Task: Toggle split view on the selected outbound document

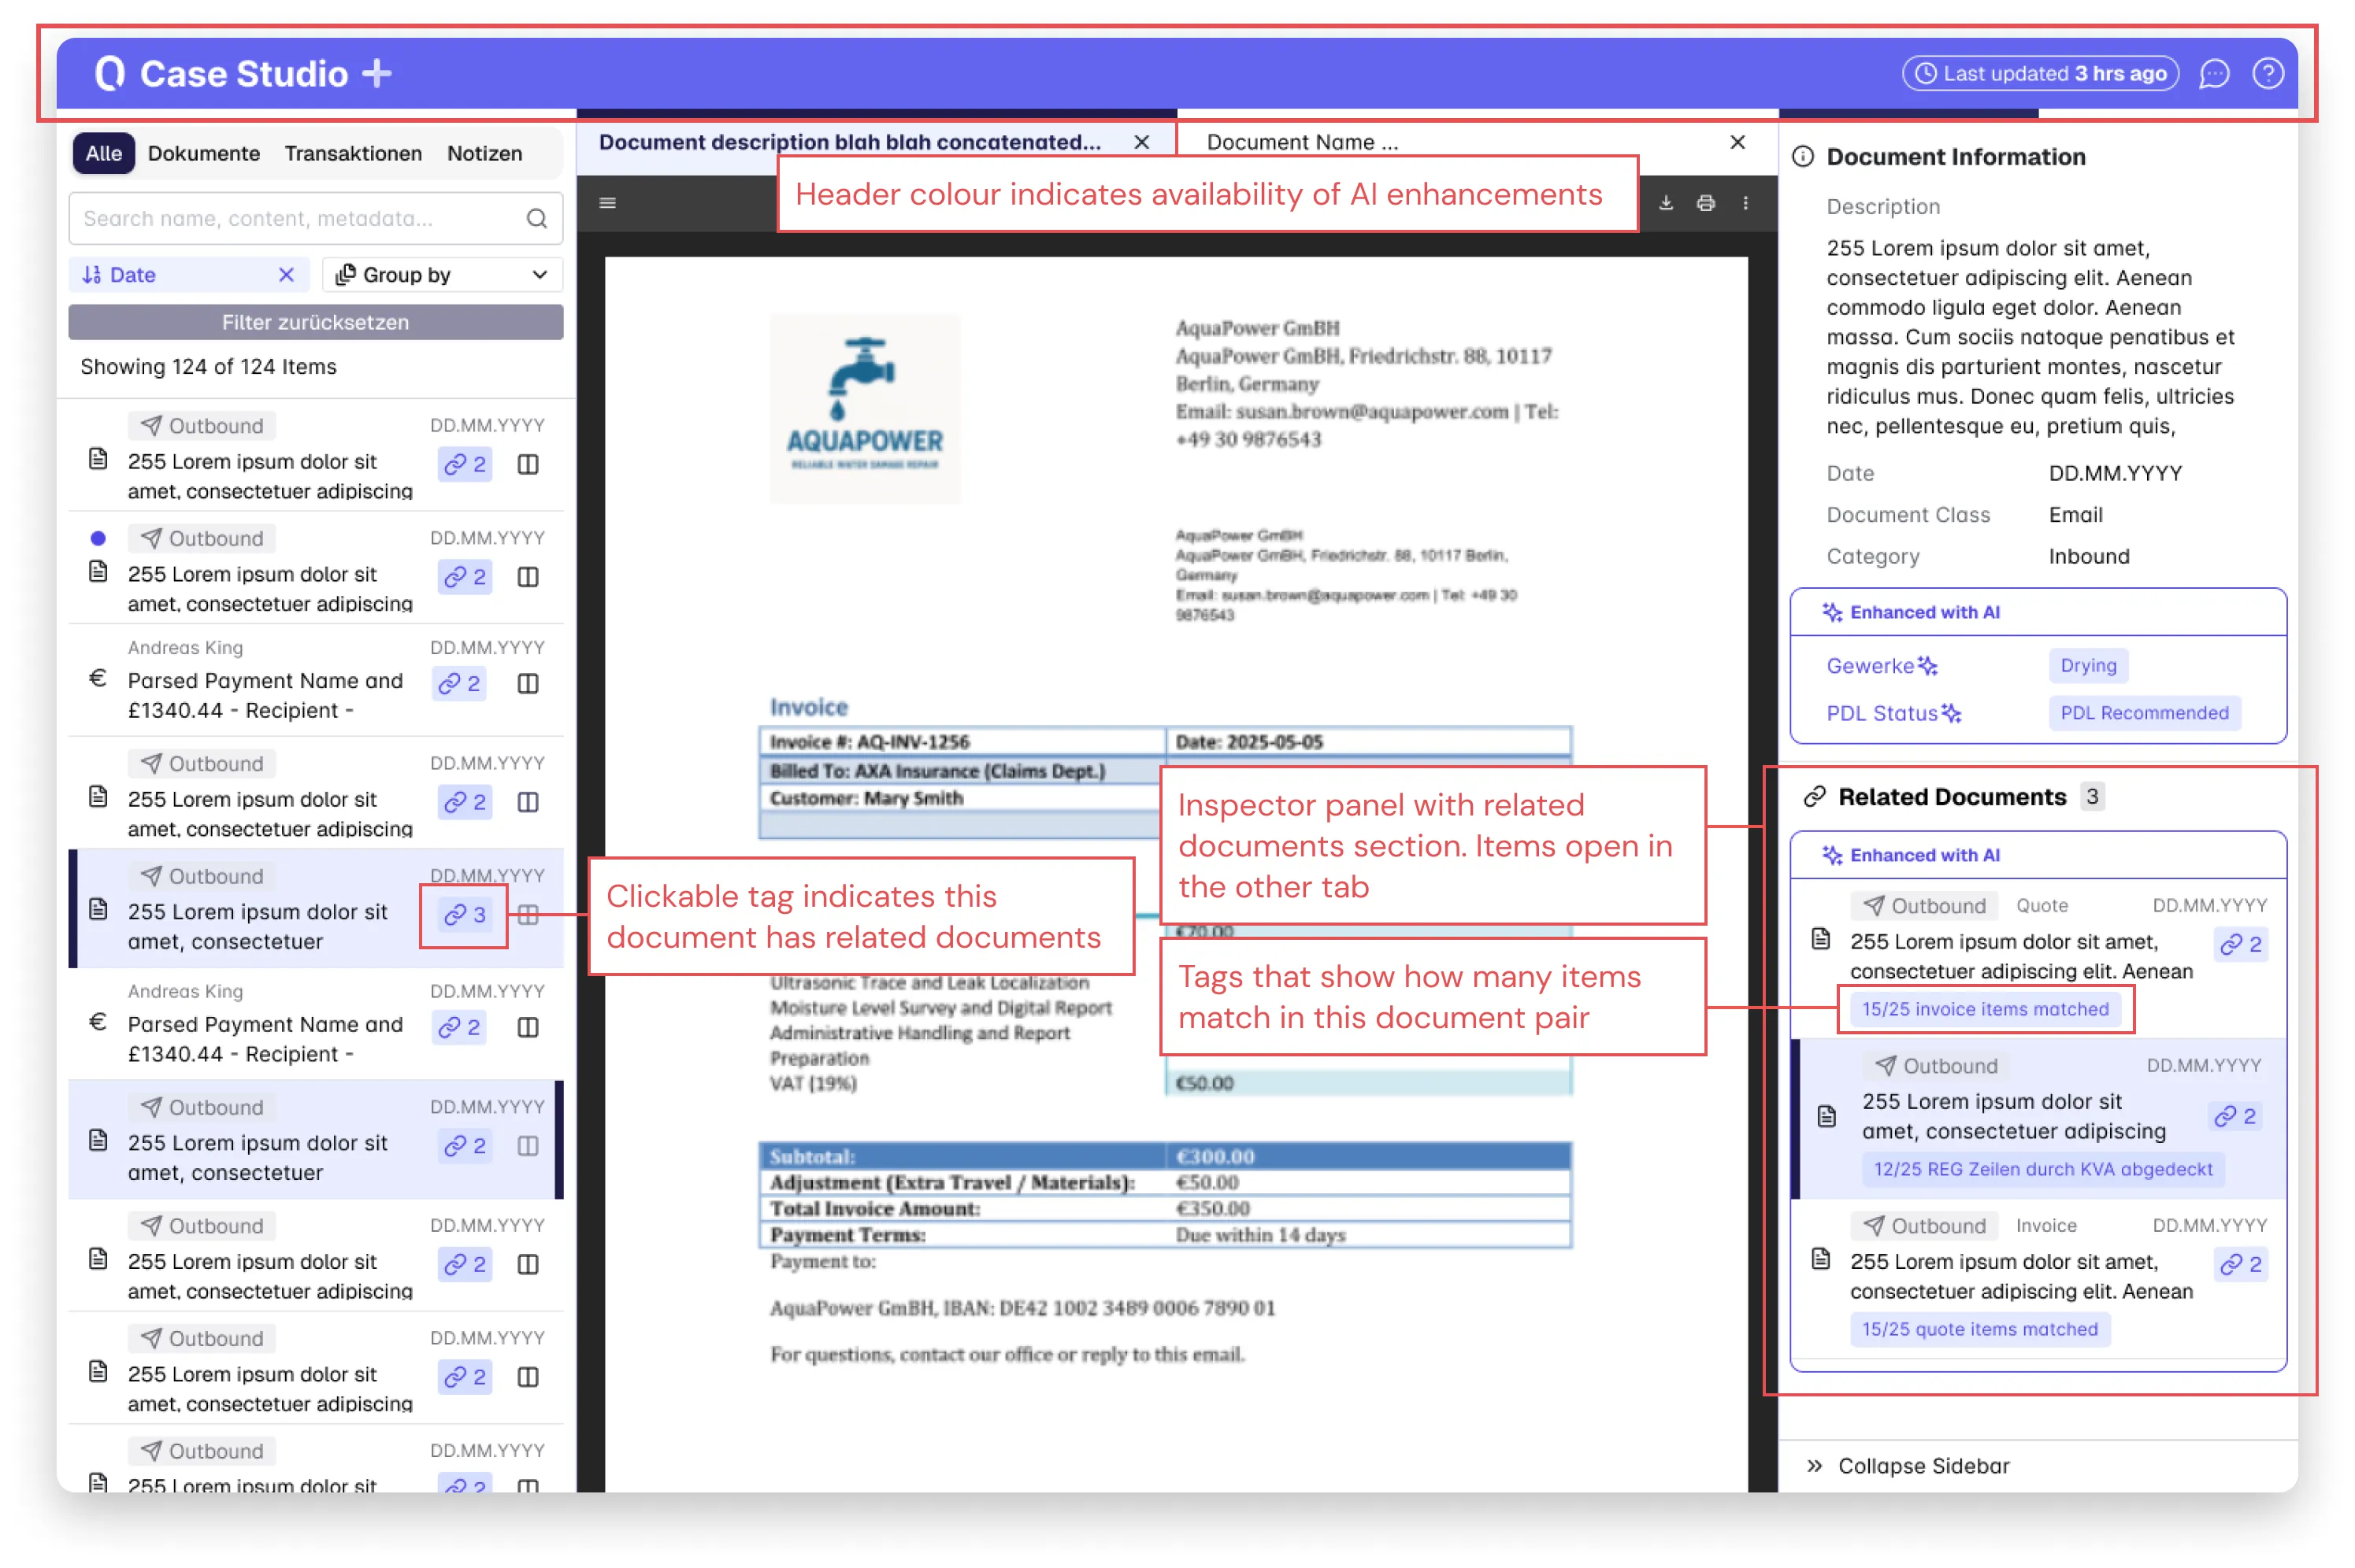Action: (x=529, y=914)
